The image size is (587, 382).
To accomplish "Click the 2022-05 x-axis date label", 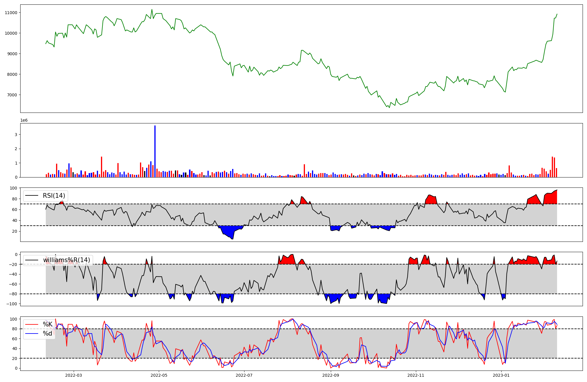I will 159,375.
